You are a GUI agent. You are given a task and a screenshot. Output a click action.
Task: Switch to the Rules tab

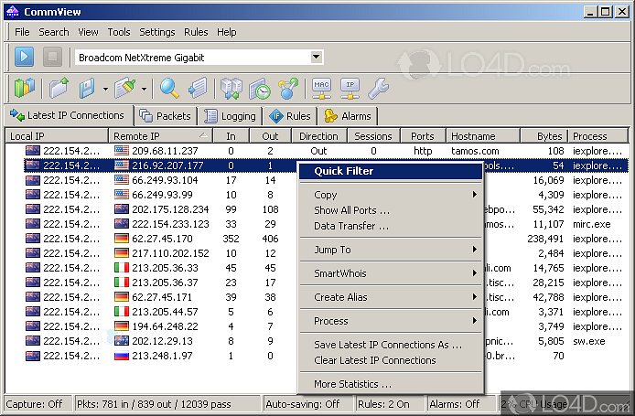290,116
